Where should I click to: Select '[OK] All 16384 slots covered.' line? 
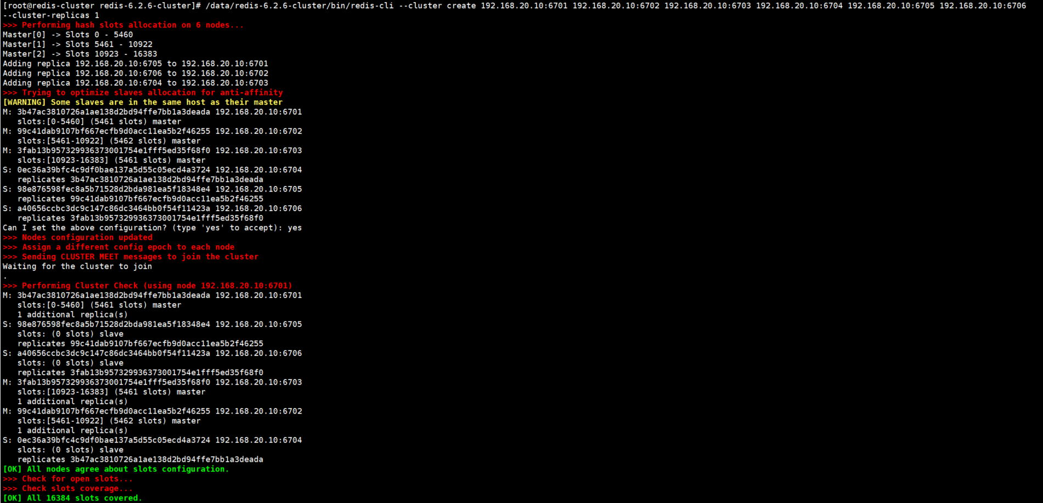(72, 498)
